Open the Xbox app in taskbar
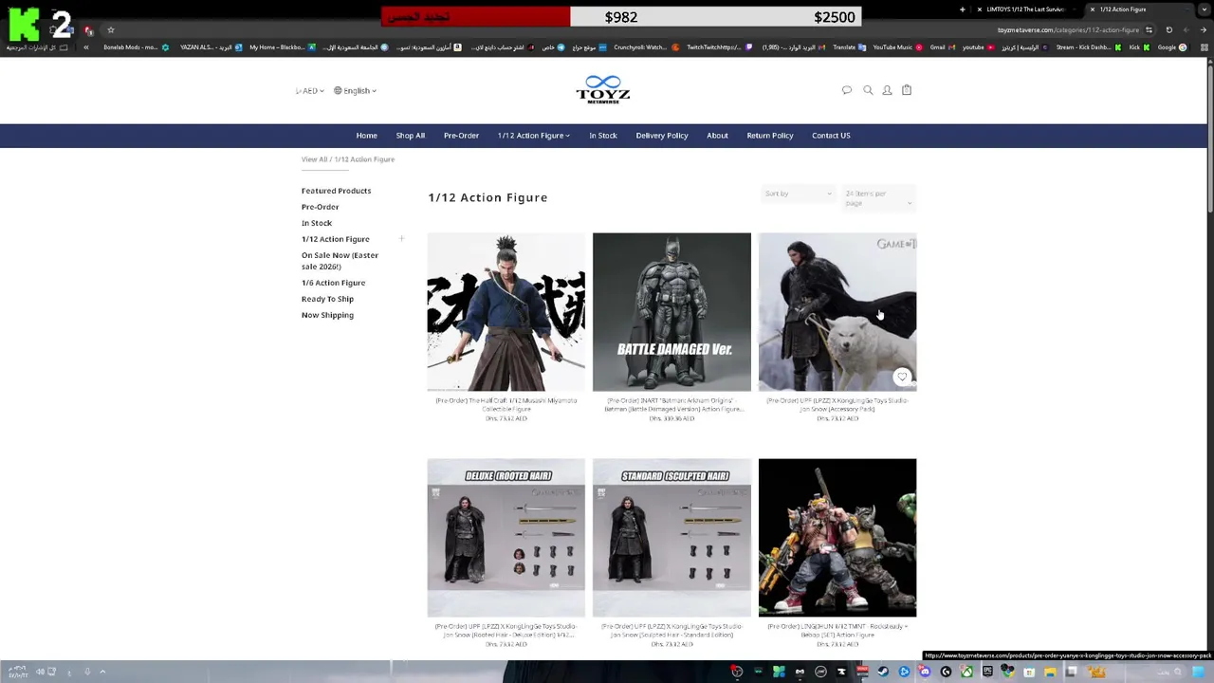Screen dimensions: 1214x683 point(966,672)
